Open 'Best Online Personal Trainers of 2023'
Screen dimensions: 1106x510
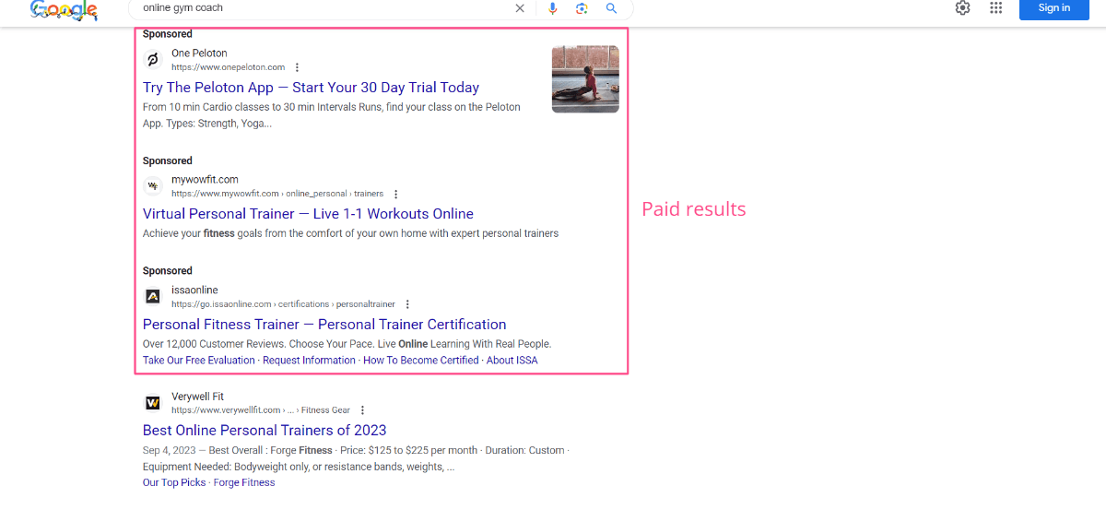(x=265, y=431)
